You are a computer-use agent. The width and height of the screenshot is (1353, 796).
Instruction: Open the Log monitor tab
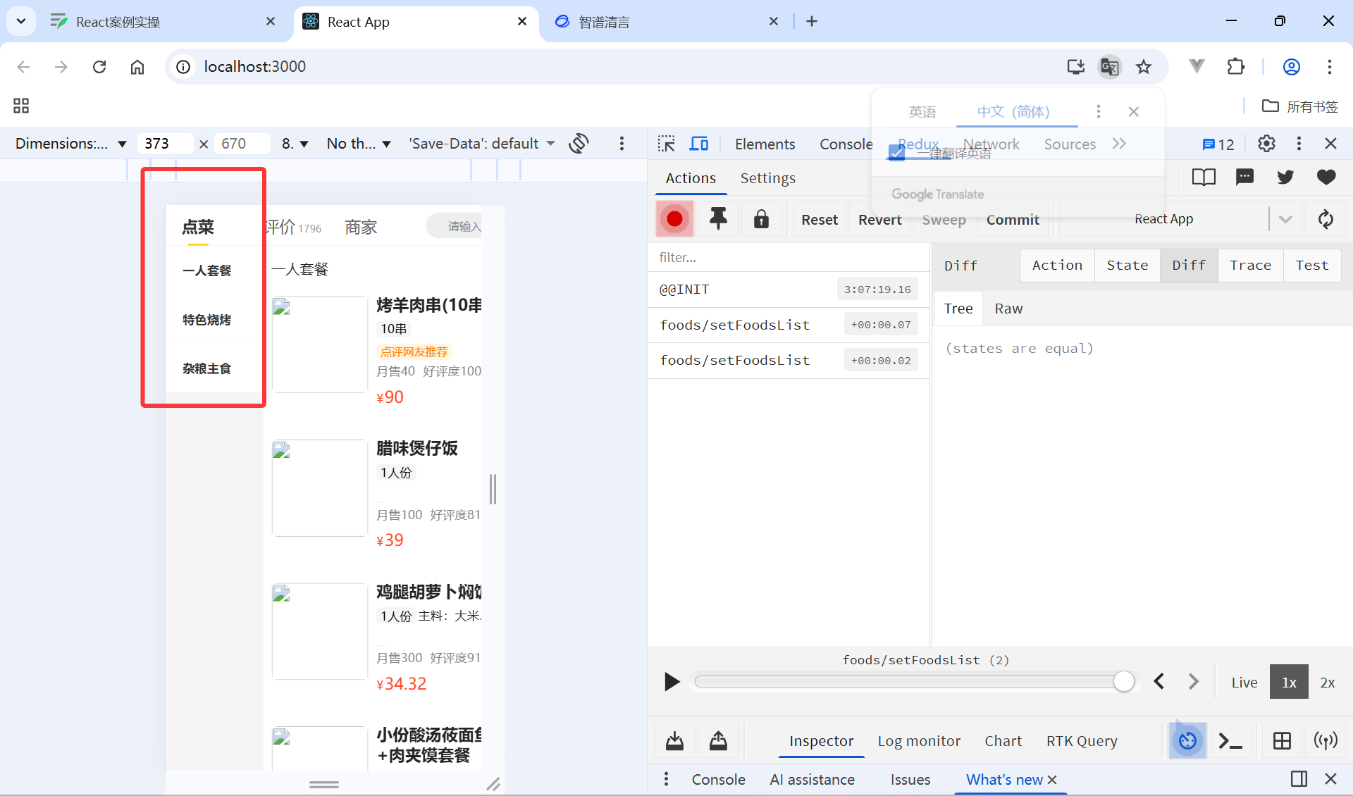click(x=918, y=740)
